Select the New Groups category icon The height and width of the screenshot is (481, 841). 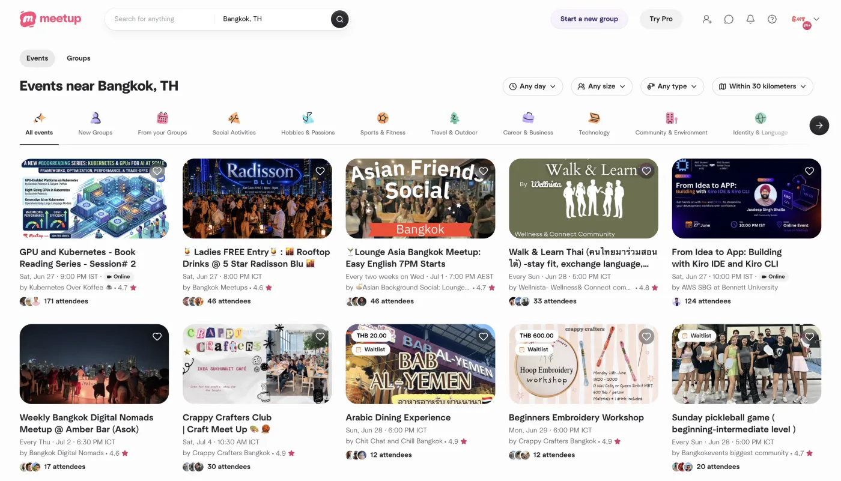click(96, 118)
